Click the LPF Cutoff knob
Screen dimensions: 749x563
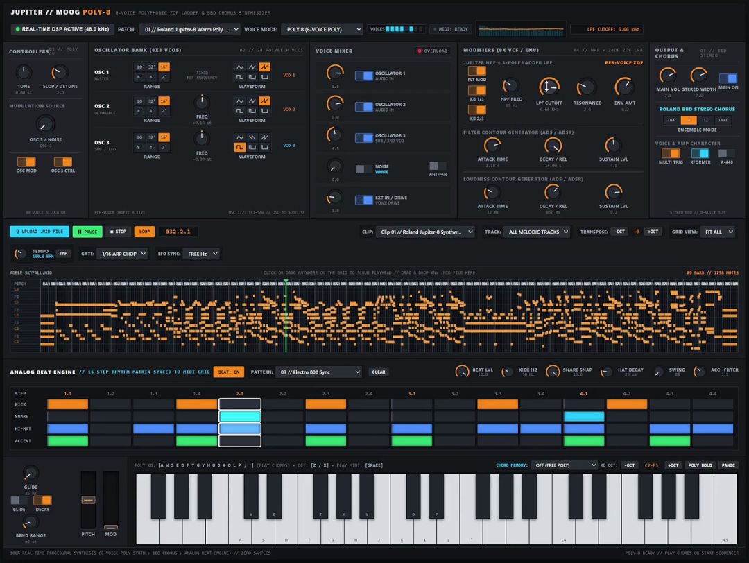[x=549, y=87]
